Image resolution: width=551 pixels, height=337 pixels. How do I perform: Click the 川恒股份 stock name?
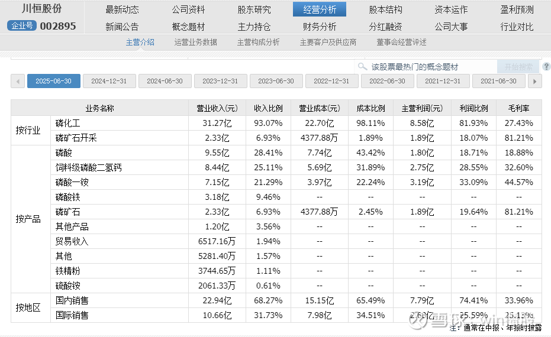pos(41,9)
